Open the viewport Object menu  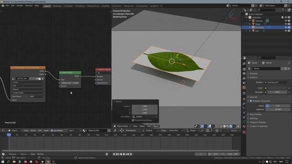(x=156, y=126)
